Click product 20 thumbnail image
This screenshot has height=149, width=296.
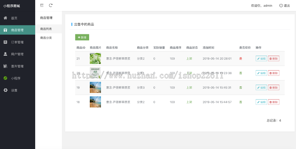coord(95,73)
